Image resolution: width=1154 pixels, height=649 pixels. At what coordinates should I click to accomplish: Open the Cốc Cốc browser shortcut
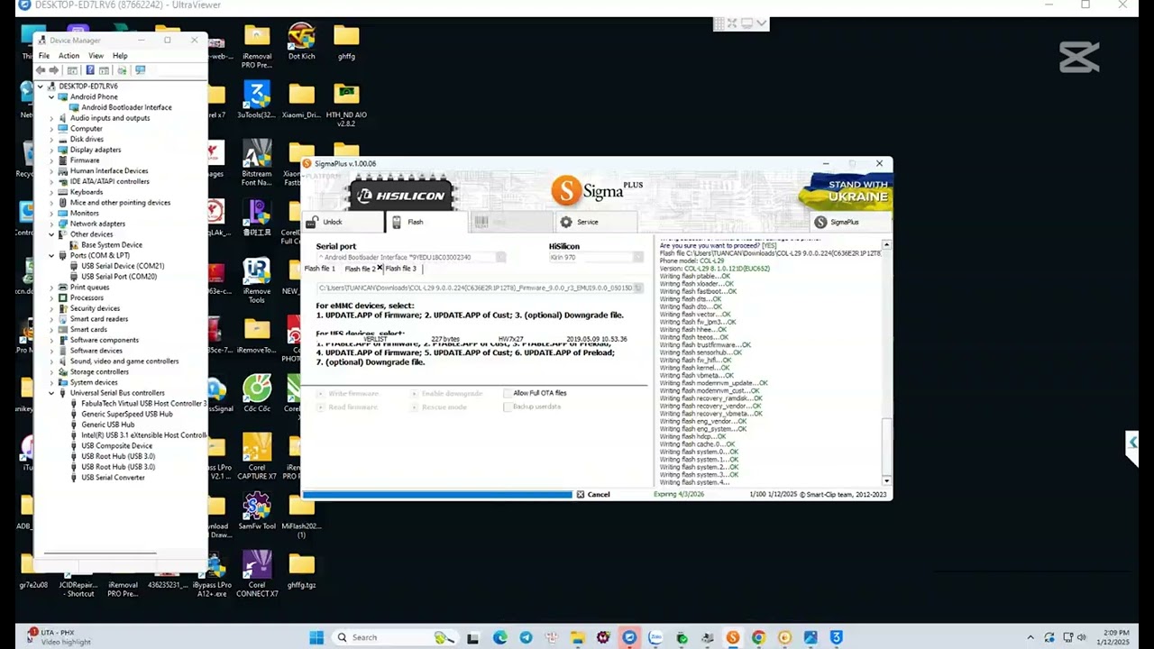[x=256, y=394]
